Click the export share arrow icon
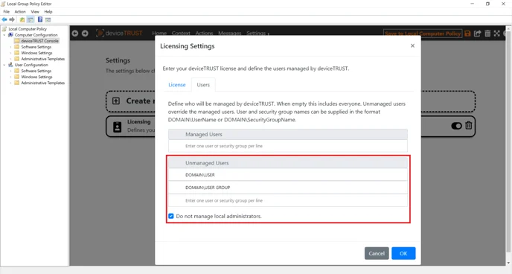Screen dimensions: 512x274 477,34
